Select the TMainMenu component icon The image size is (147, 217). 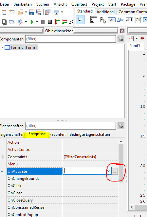[x=94, y=19]
